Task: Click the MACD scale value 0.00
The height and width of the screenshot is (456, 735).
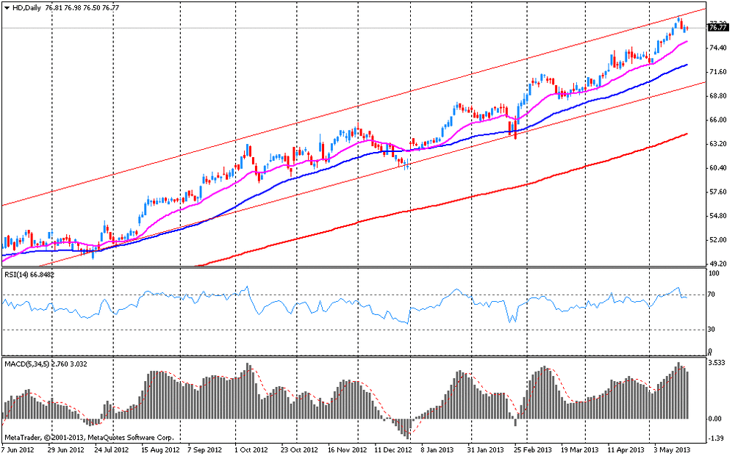Action: (x=717, y=419)
